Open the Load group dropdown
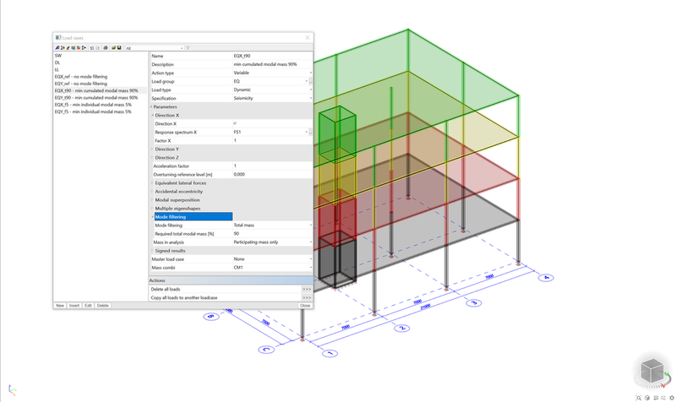 307,81
